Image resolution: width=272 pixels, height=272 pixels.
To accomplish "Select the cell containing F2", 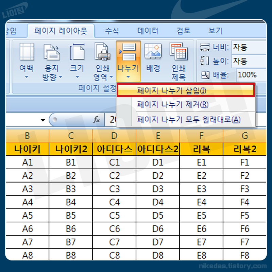I will (245, 176).
